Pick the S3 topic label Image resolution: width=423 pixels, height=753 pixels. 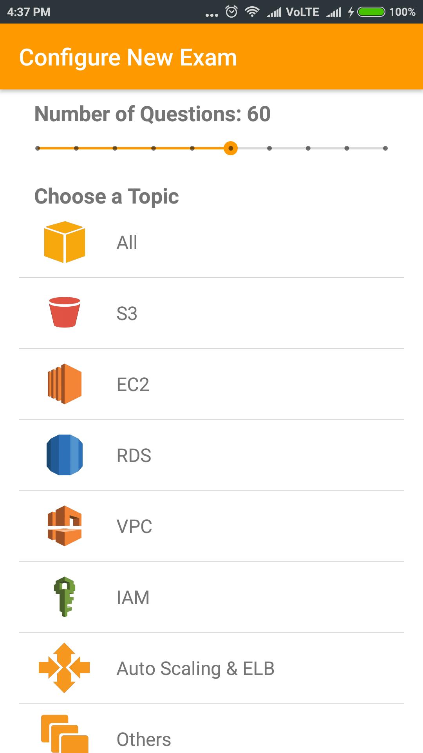(127, 313)
